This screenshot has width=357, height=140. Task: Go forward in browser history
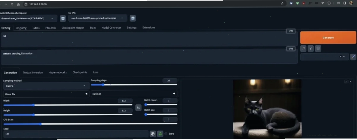pos(6,4)
